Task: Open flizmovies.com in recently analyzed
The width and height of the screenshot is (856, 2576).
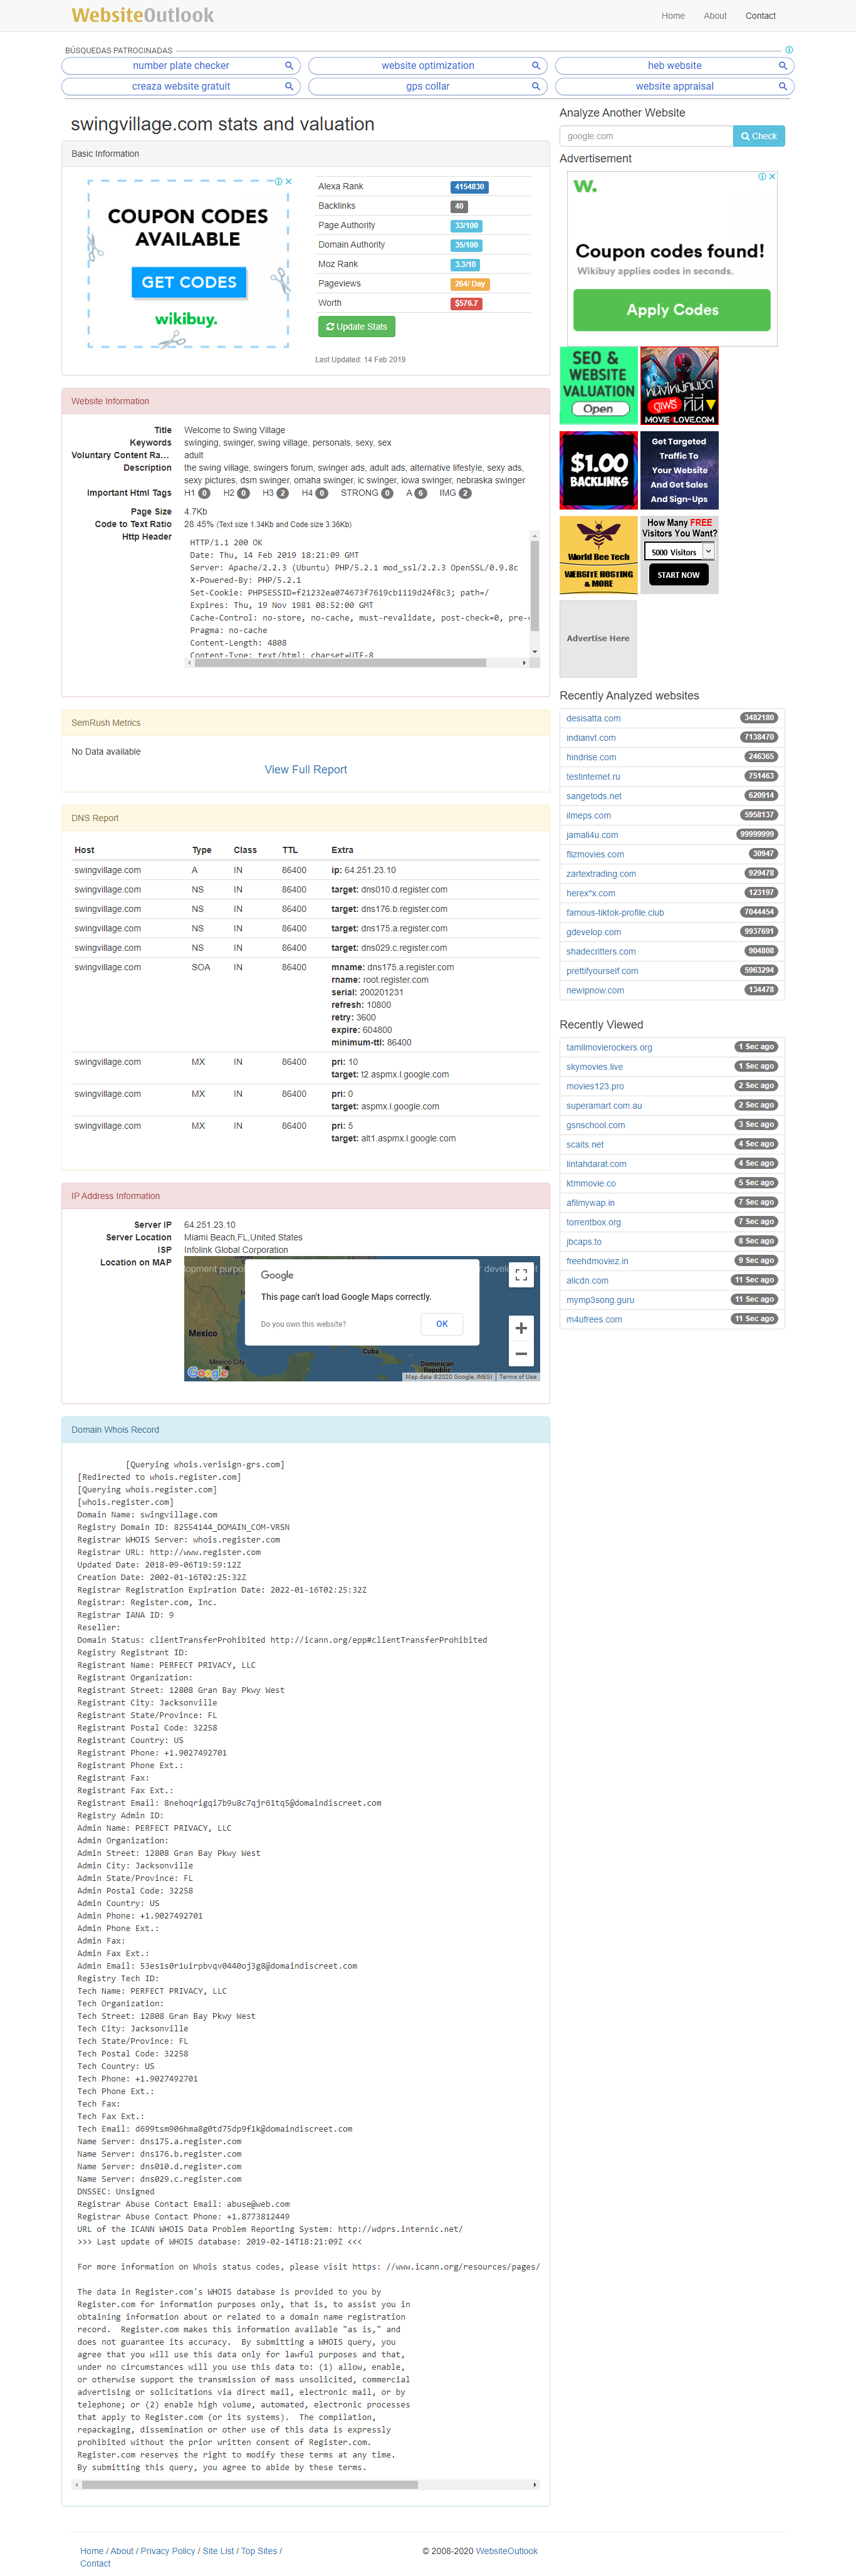Action: tap(595, 855)
